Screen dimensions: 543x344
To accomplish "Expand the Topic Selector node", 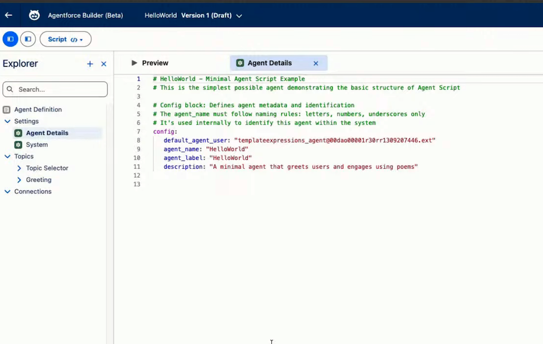I will tap(19, 168).
